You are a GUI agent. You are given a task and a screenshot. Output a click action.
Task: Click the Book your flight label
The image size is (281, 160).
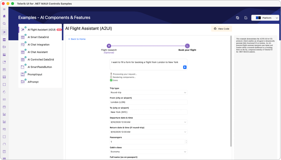click(187, 50)
